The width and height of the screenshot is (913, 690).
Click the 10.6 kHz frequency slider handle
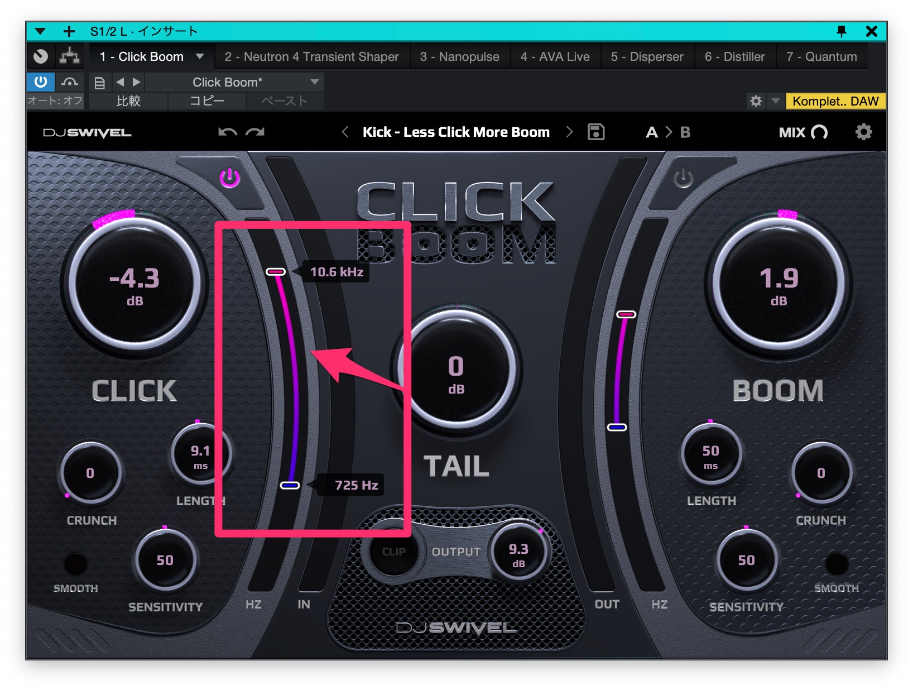[x=276, y=272]
